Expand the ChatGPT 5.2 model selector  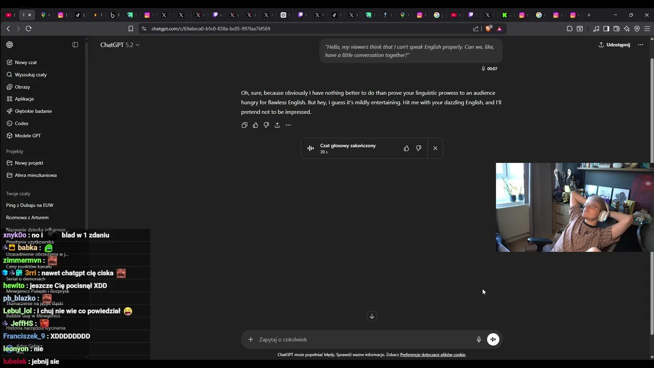pos(120,45)
